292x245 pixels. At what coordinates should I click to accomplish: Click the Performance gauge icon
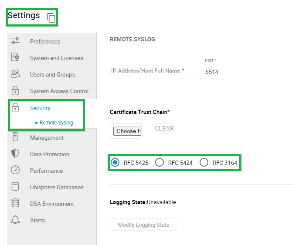click(15, 170)
